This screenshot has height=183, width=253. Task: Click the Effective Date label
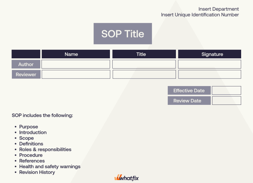(189, 91)
